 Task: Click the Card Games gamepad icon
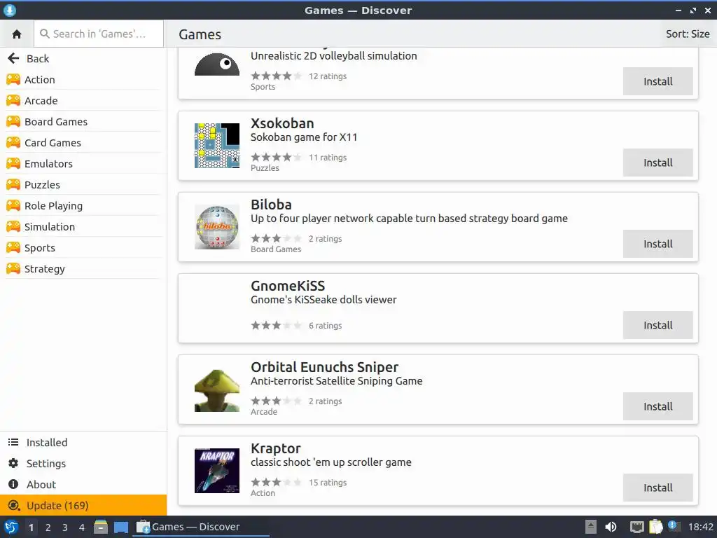[x=13, y=142]
